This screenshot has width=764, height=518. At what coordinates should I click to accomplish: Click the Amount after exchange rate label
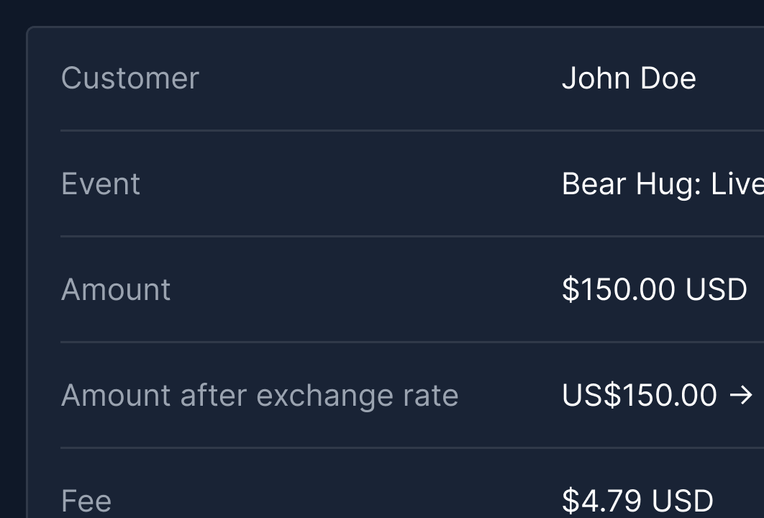click(x=260, y=395)
